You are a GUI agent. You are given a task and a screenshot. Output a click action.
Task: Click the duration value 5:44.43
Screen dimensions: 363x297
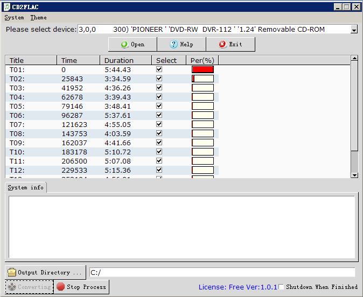pos(117,69)
